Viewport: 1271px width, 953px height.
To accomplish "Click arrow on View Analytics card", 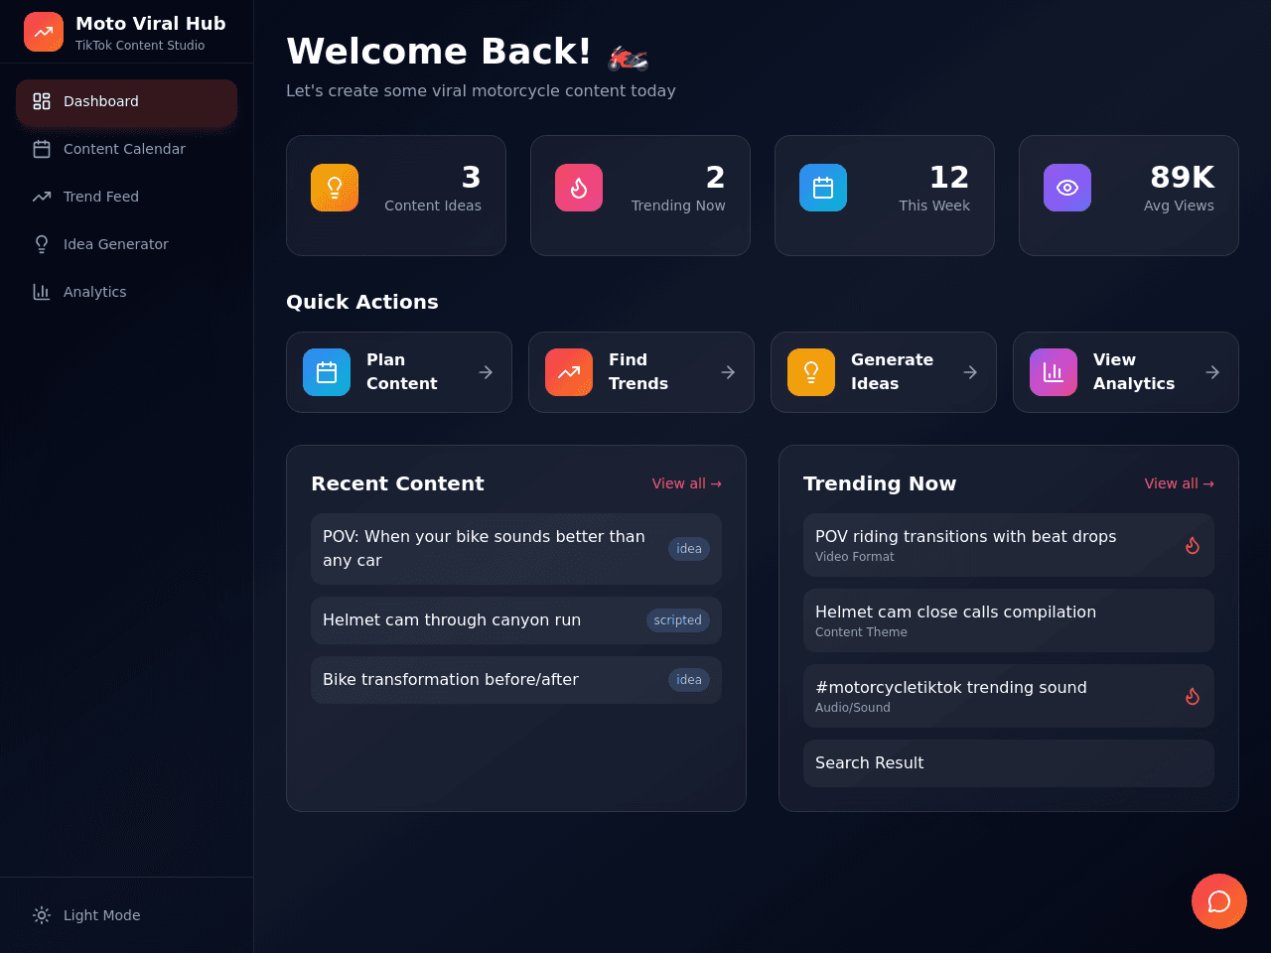I will [x=1212, y=372].
